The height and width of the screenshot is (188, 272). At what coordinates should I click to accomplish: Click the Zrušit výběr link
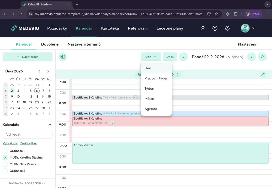pyautogui.click(x=28, y=143)
